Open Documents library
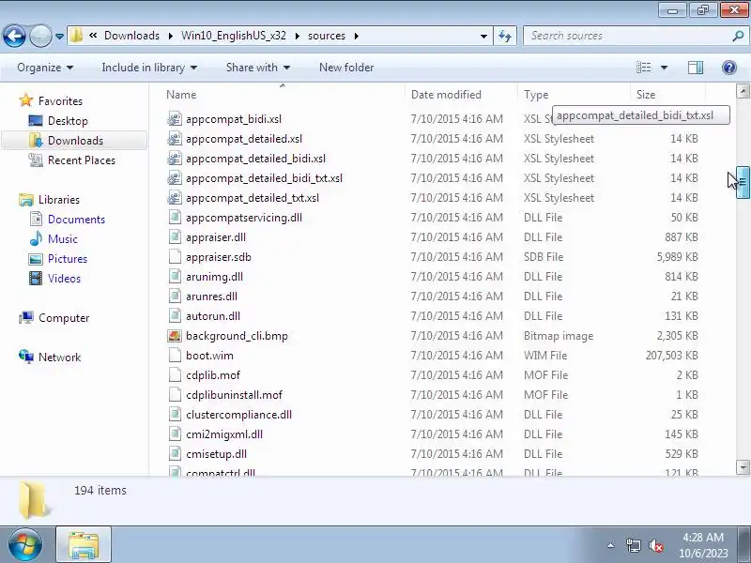Viewport: 751px width, 563px height. point(76,220)
